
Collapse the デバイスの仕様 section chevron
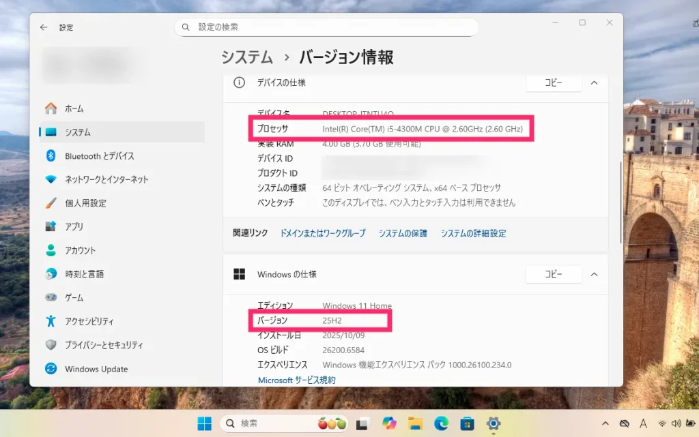pos(594,82)
